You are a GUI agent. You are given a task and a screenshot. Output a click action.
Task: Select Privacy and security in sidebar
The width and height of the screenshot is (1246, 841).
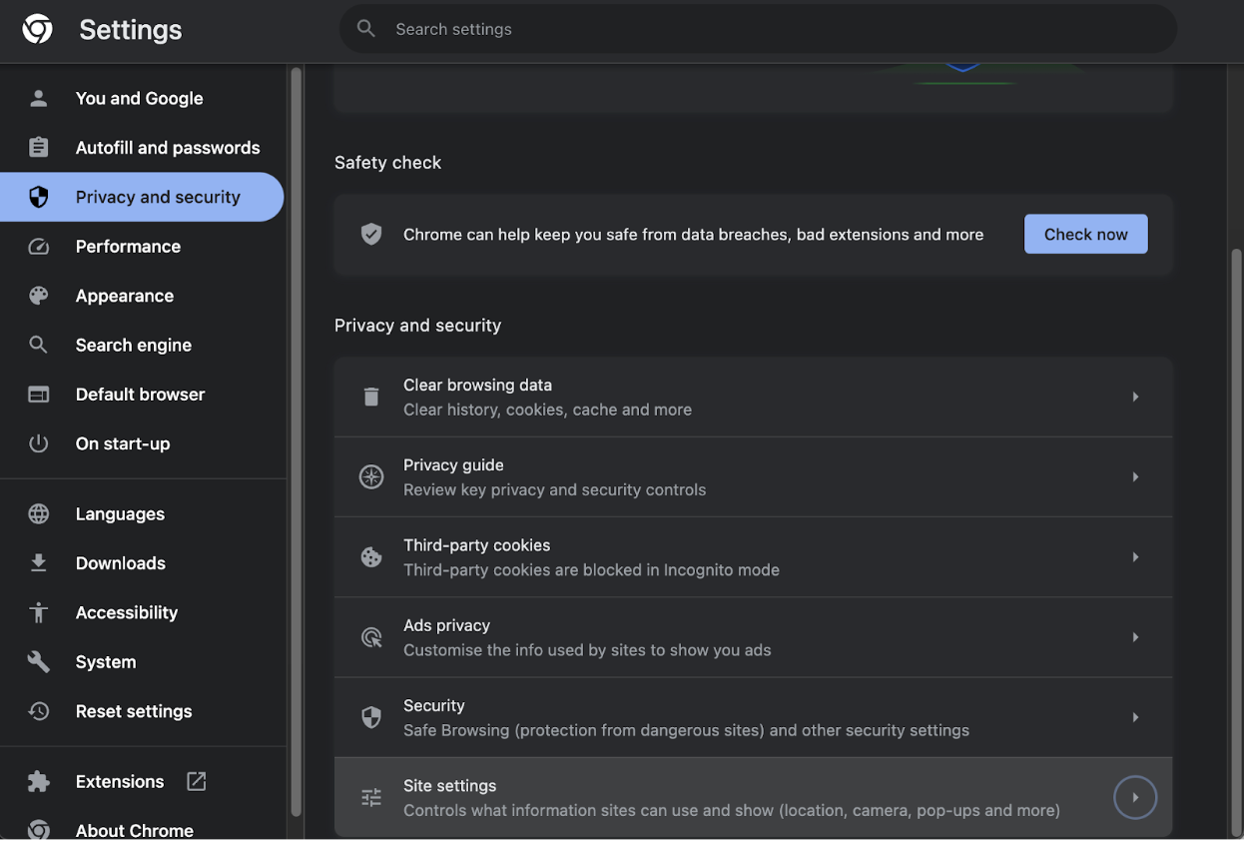(x=142, y=197)
